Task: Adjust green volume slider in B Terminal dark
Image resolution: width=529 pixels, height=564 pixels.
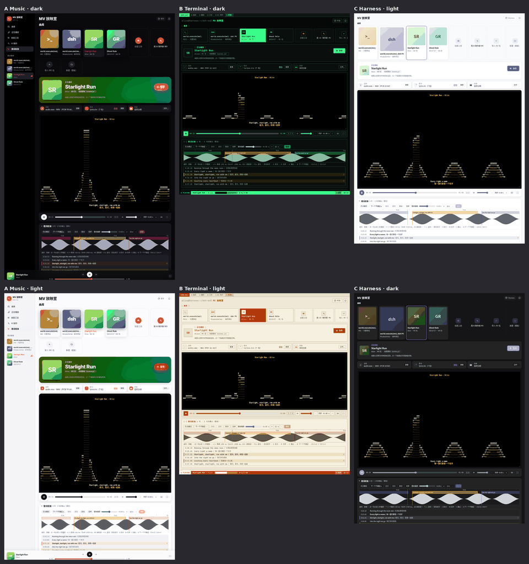Action: pyautogui.click(x=306, y=133)
